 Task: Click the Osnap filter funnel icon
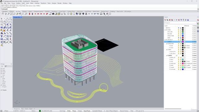6,66
